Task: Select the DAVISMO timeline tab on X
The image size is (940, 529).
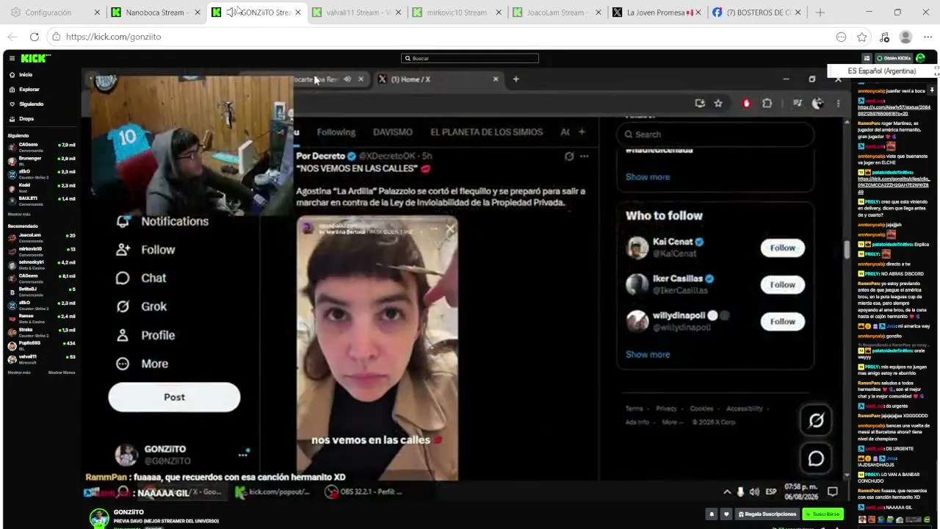Action: [x=392, y=132]
